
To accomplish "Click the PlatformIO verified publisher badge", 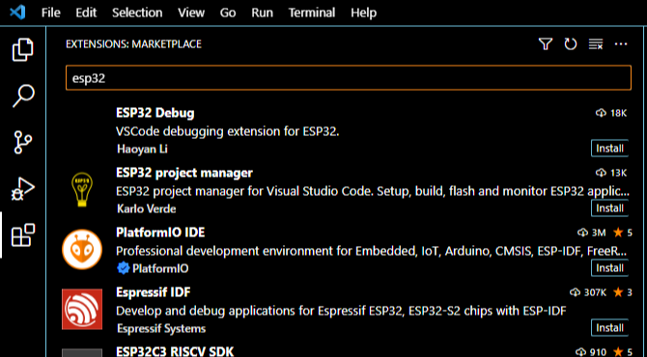I will (123, 269).
